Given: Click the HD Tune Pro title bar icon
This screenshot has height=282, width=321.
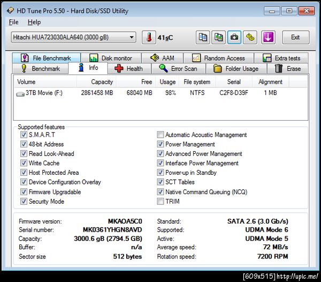Looking at the screenshot, I should [x=10, y=11].
